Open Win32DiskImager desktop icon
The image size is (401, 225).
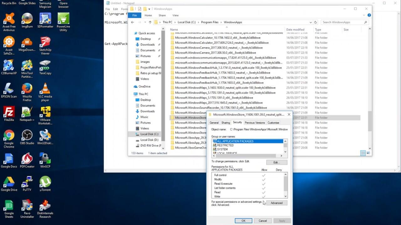coord(45,137)
